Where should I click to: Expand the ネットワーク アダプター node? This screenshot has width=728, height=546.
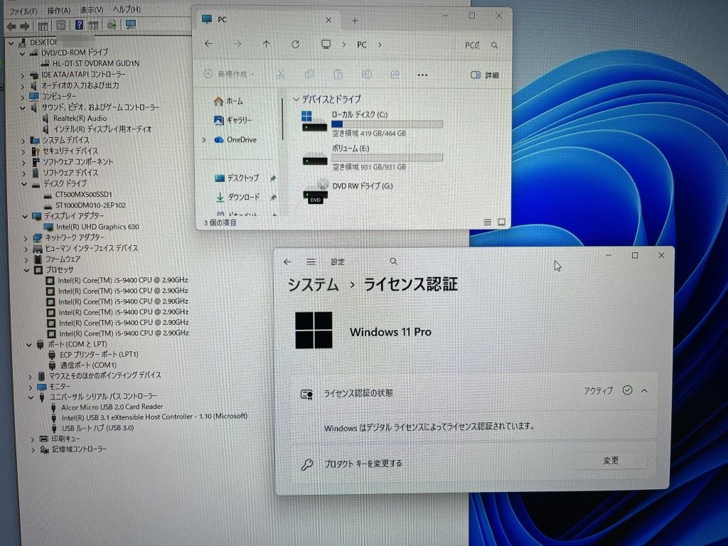(26, 238)
